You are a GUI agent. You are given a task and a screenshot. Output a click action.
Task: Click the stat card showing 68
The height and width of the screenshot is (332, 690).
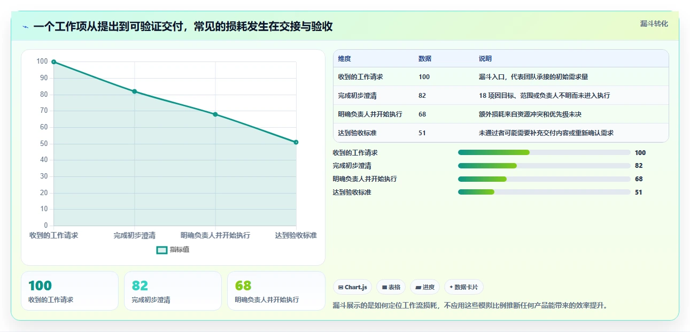(276, 291)
